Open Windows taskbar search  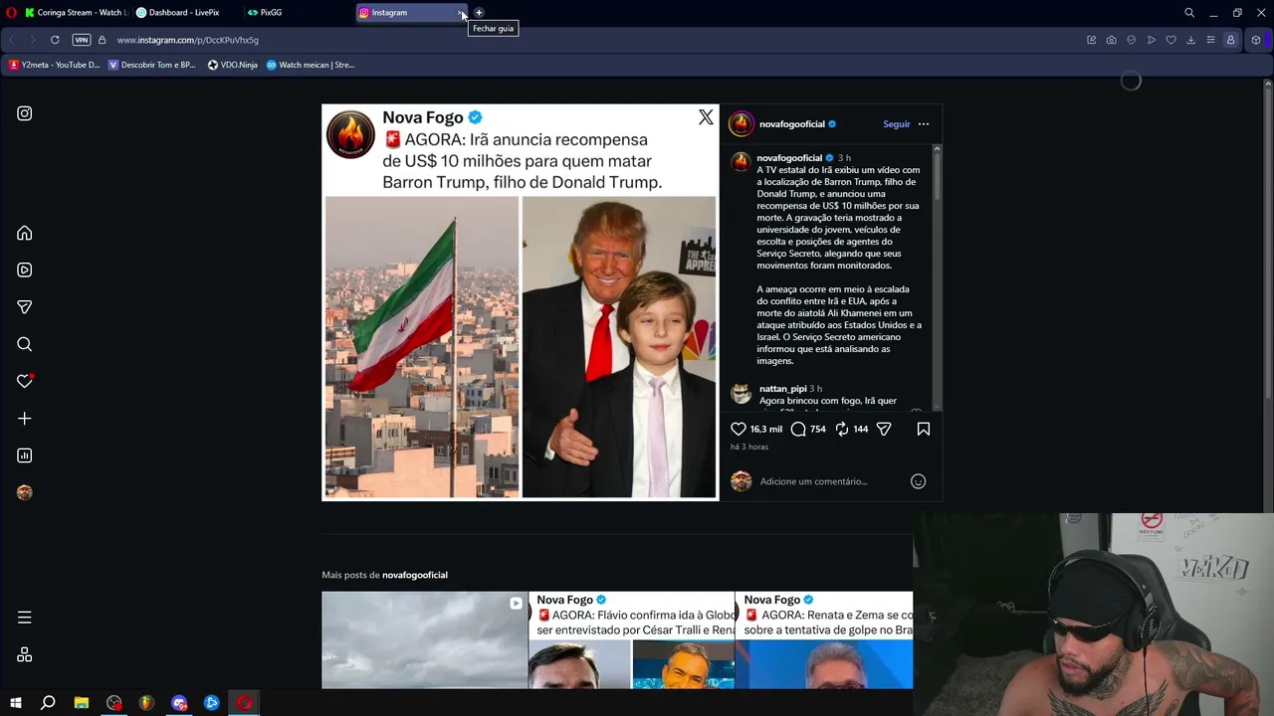click(x=48, y=703)
